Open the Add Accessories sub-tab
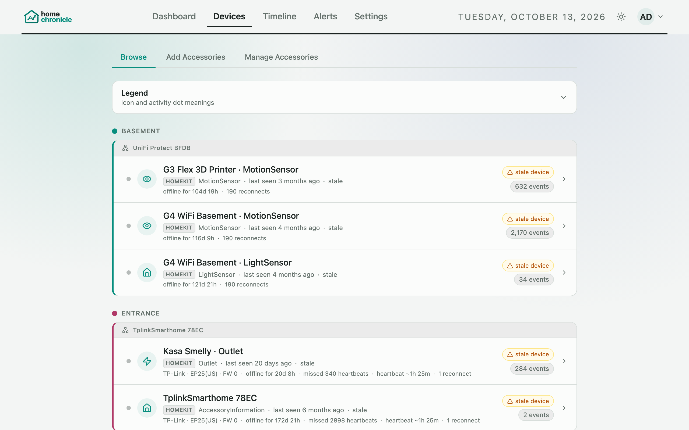The width and height of the screenshot is (689, 430). tap(196, 57)
